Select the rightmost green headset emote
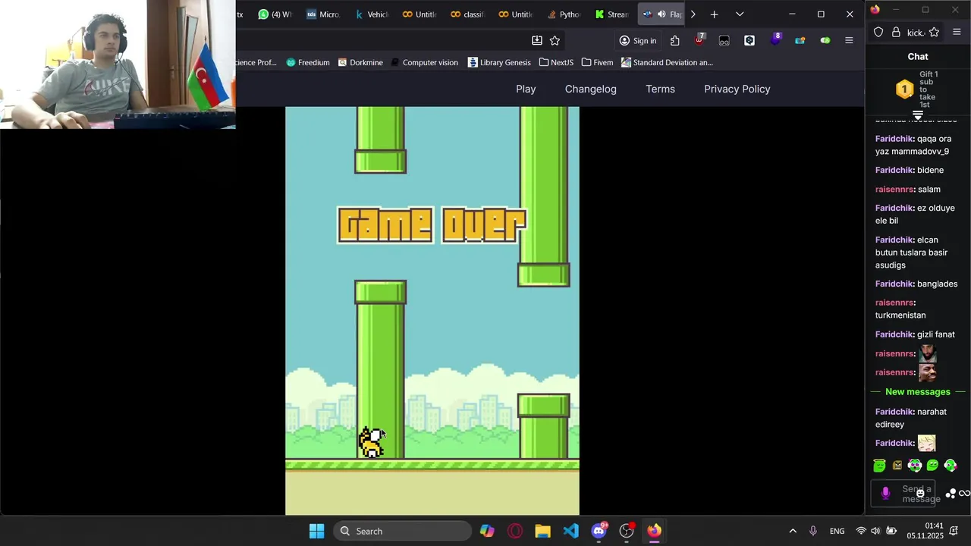 [x=951, y=466]
